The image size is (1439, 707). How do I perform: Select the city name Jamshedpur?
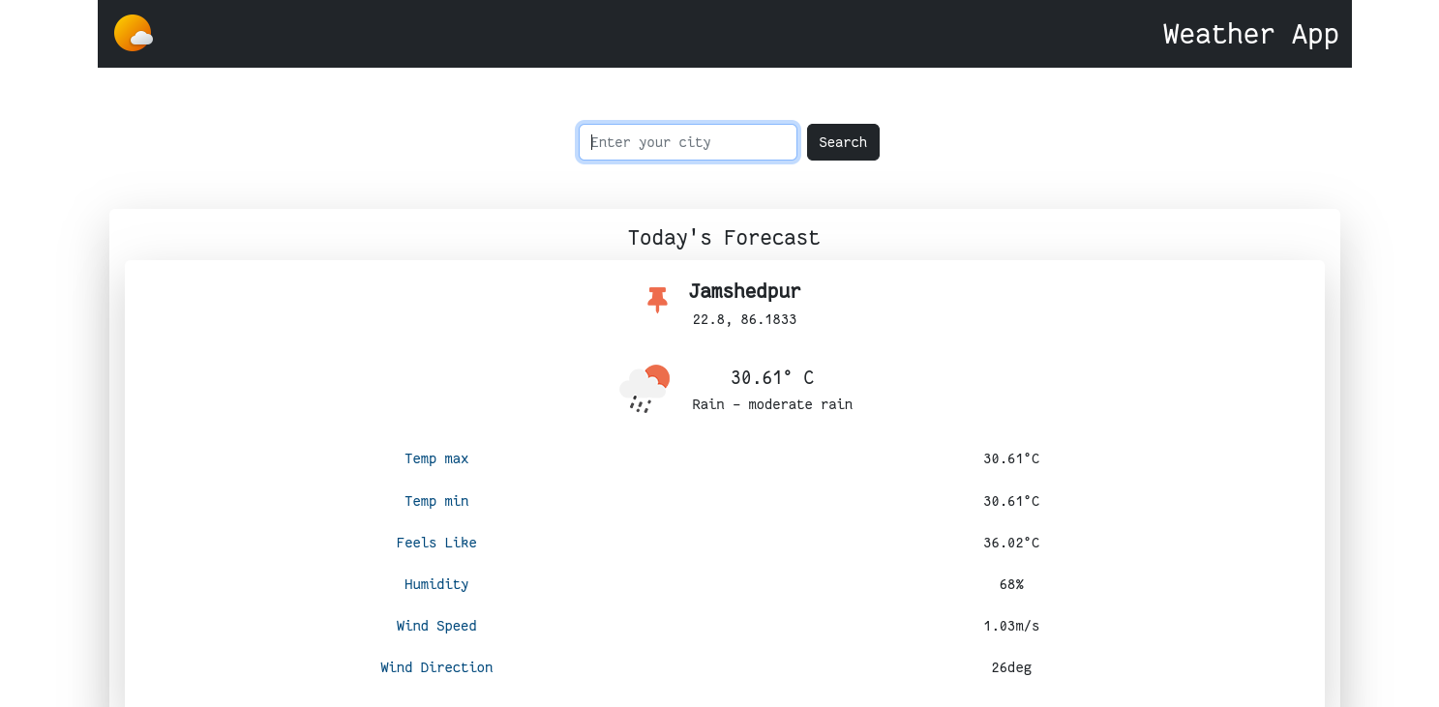[x=744, y=291]
